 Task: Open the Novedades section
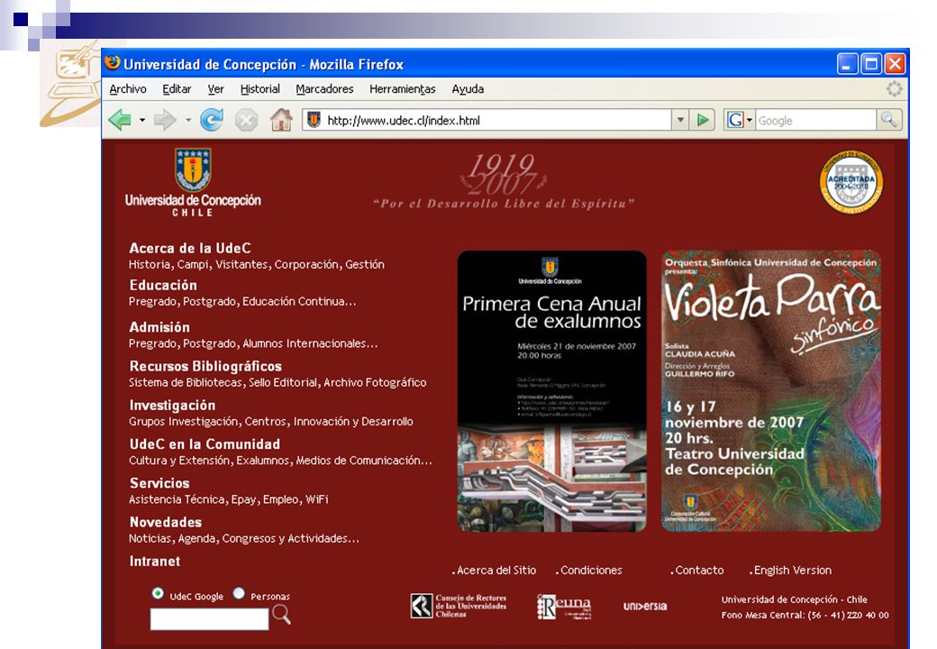click(x=166, y=522)
